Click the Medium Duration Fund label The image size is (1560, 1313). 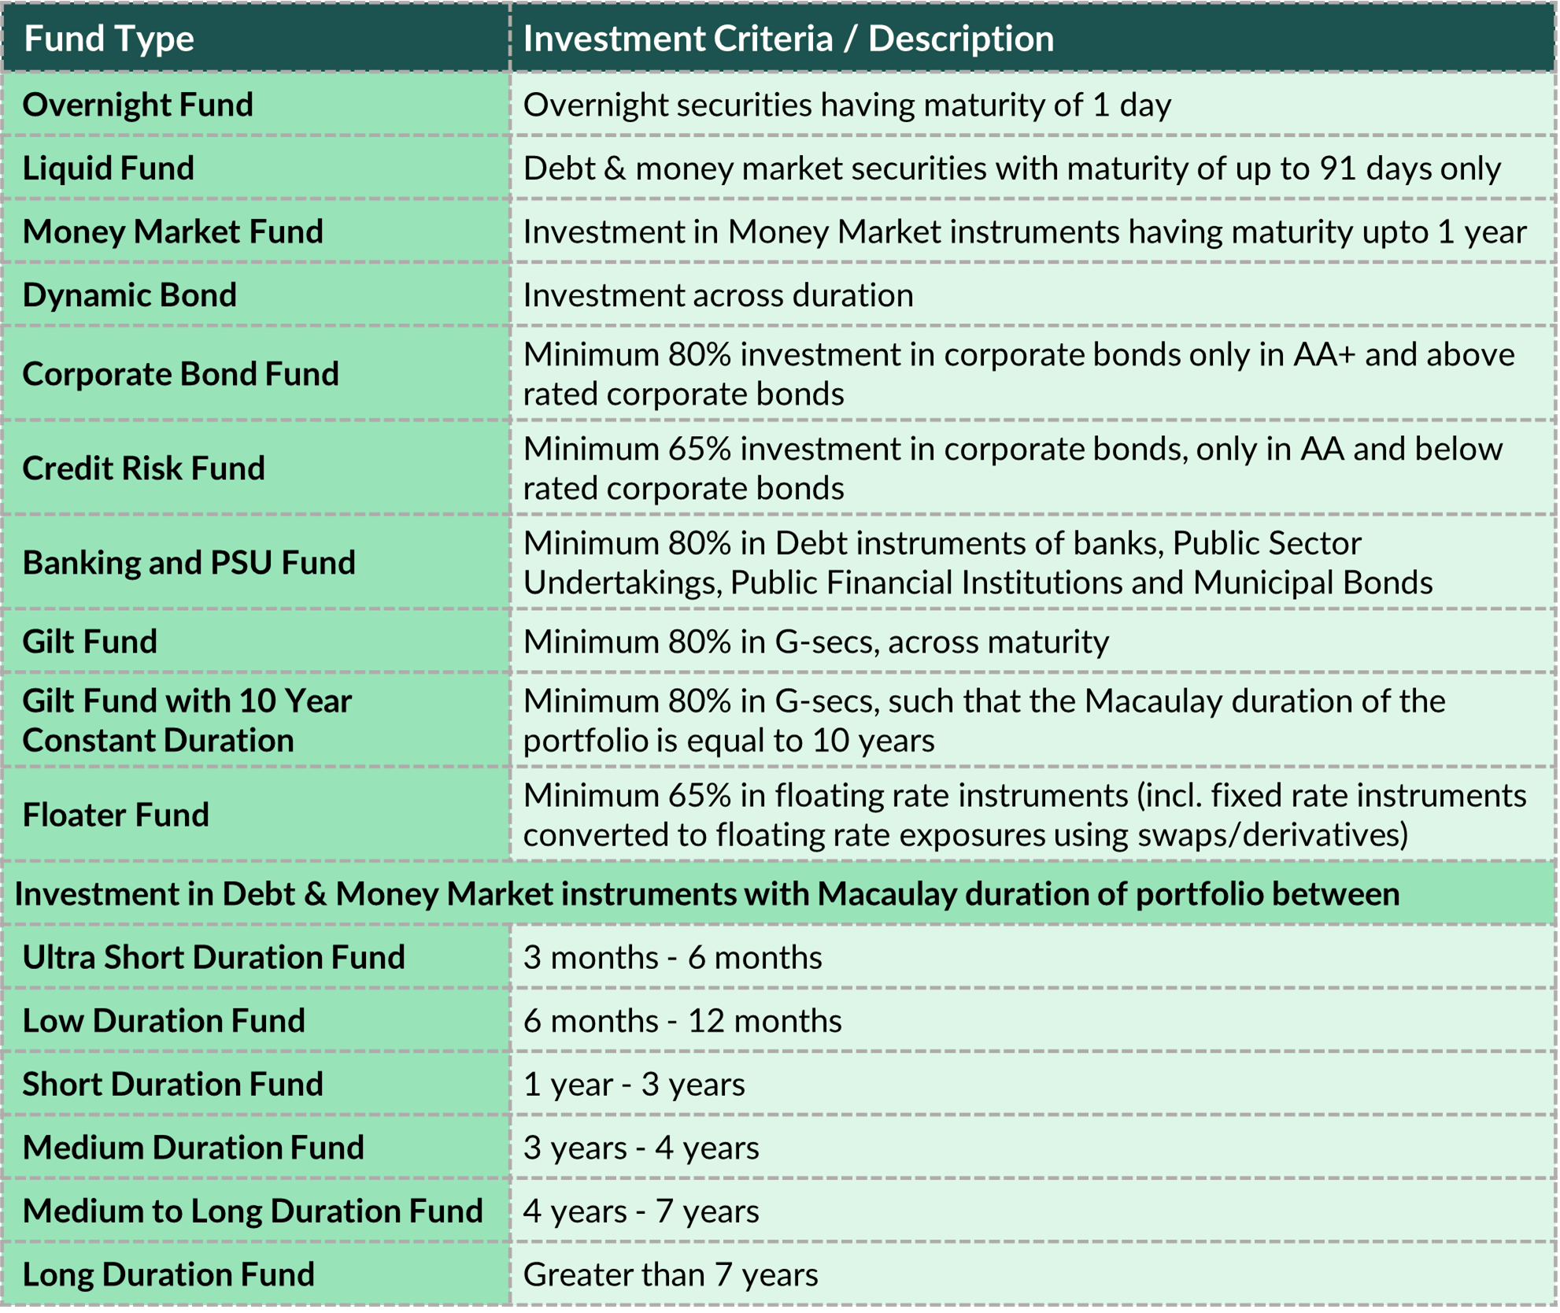tap(194, 1148)
